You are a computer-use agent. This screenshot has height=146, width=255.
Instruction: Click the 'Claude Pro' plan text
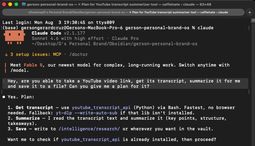click(x=125, y=39)
